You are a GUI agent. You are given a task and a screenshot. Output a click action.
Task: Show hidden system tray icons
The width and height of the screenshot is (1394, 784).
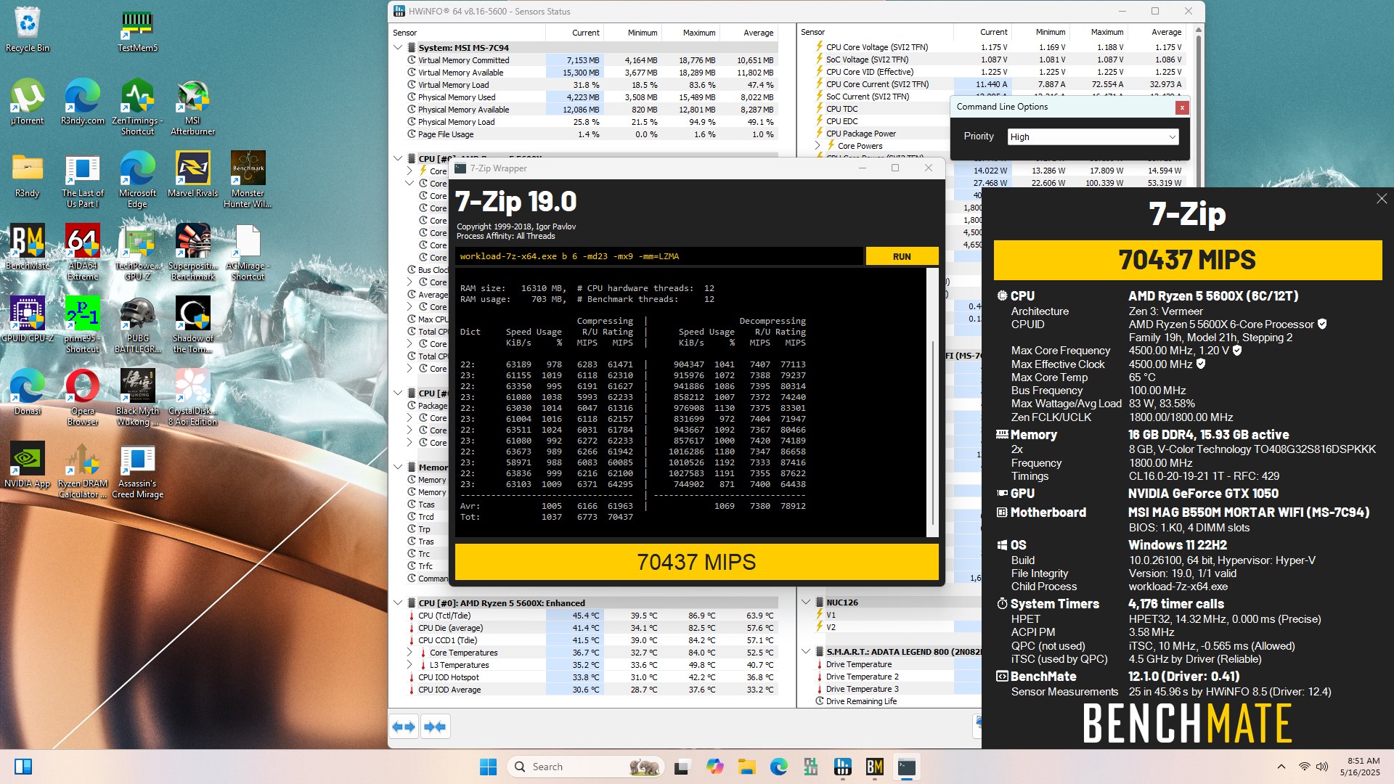1281,767
